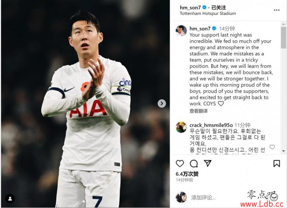Image resolution: width=287 pixels, height=208 pixels.
Task: Open the three-dot more options menu
Action: coord(277,10)
